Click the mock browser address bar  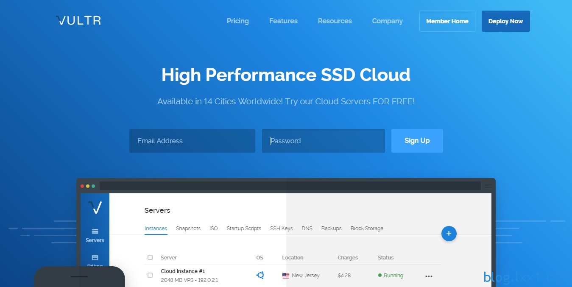(x=290, y=186)
